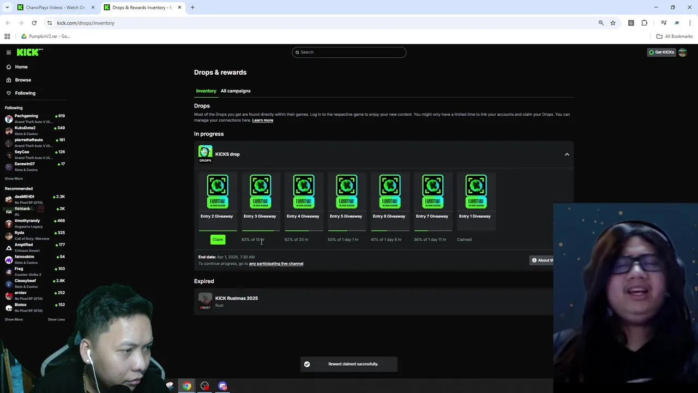Click the 36% of 1 day 11 hr progress text
Viewport: 698px width, 393px height.
point(430,240)
